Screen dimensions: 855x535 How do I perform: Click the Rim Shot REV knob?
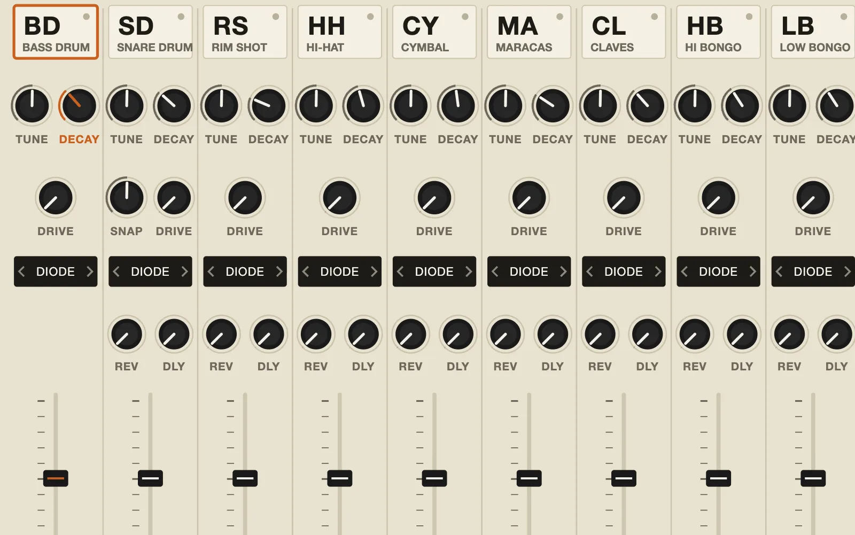coord(221,335)
